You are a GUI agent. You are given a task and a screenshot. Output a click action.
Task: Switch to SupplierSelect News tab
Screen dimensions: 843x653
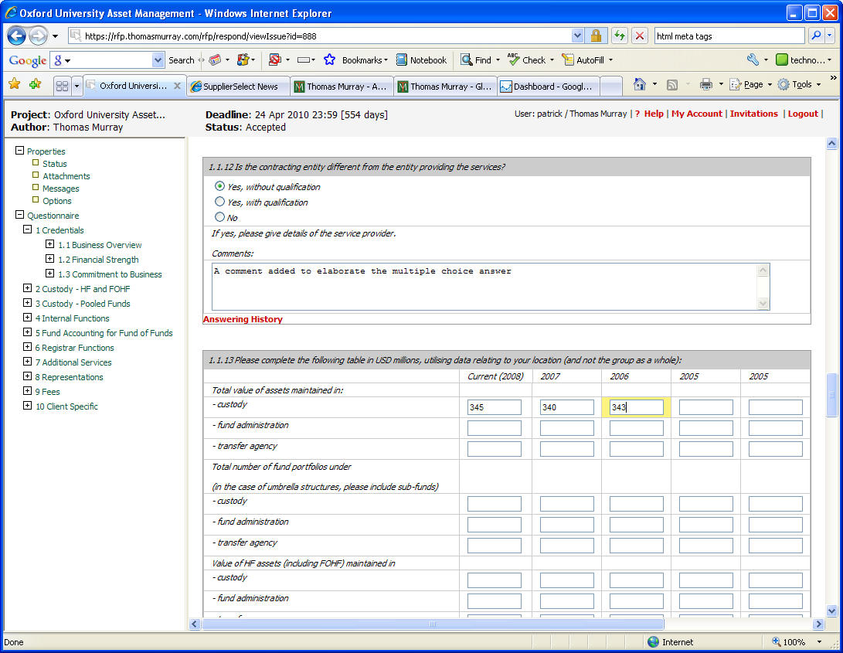pos(239,87)
